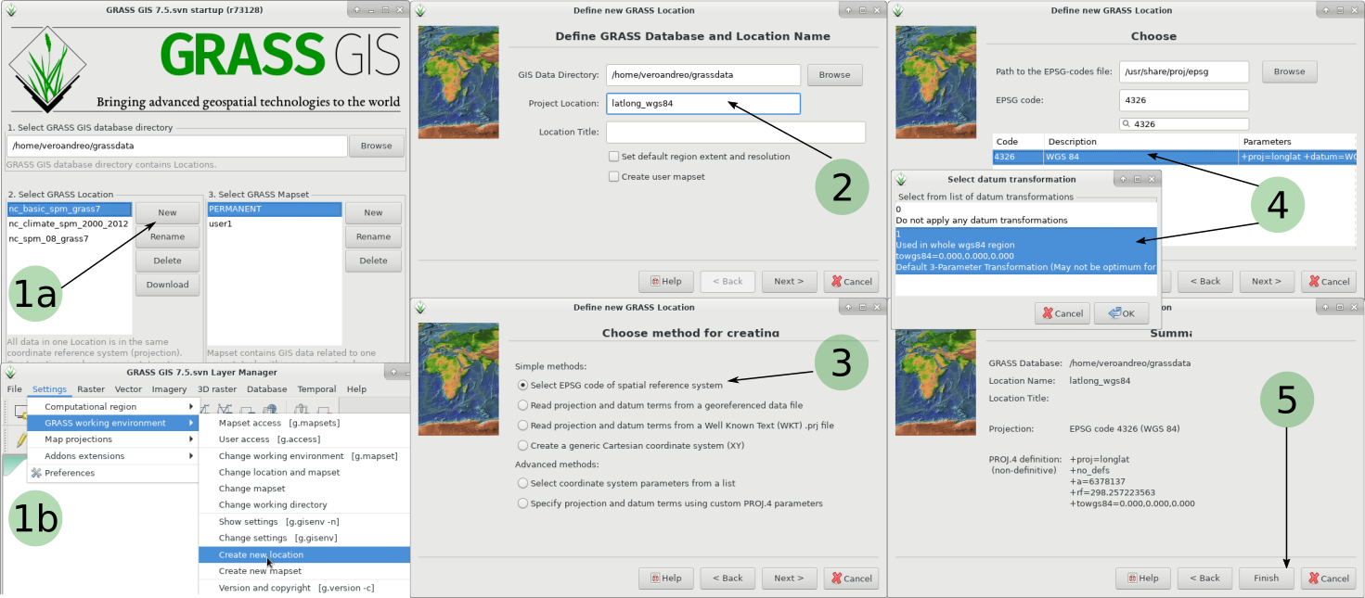Click OK in Select datum transformation dialog
This screenshot has width=1365, height=598.
(x=1122, y=313)
